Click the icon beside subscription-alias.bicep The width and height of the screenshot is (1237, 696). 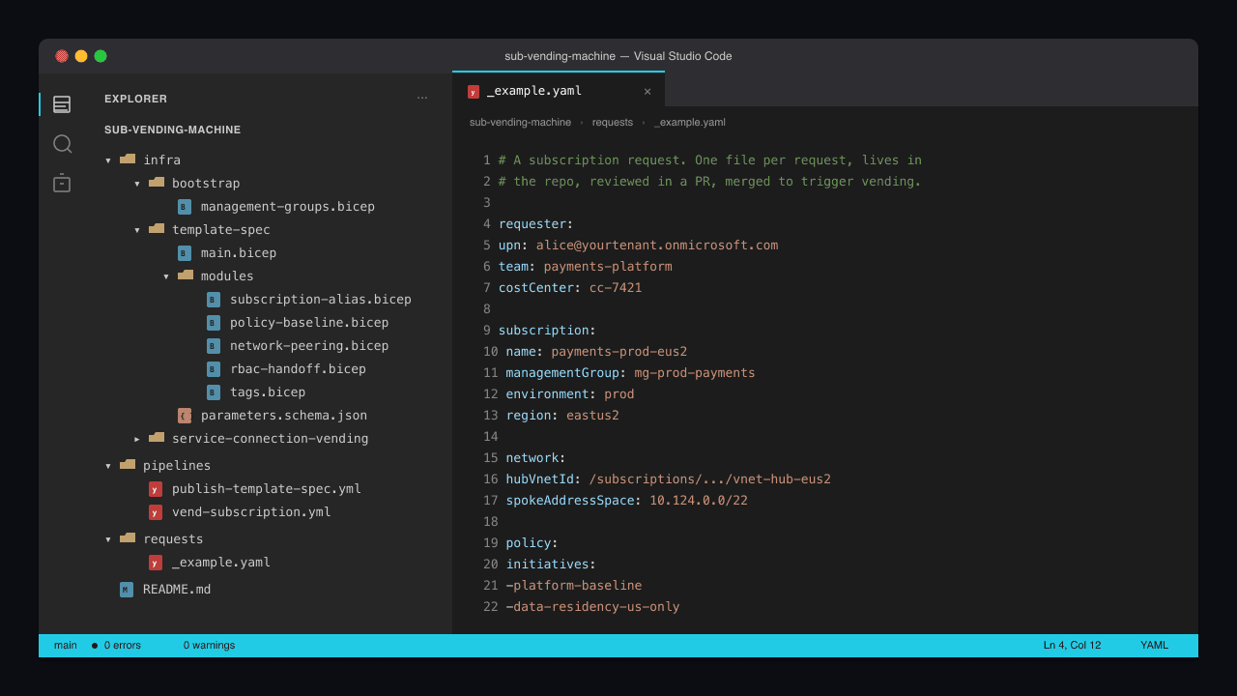pyautogui.click(x=214, y=300)
